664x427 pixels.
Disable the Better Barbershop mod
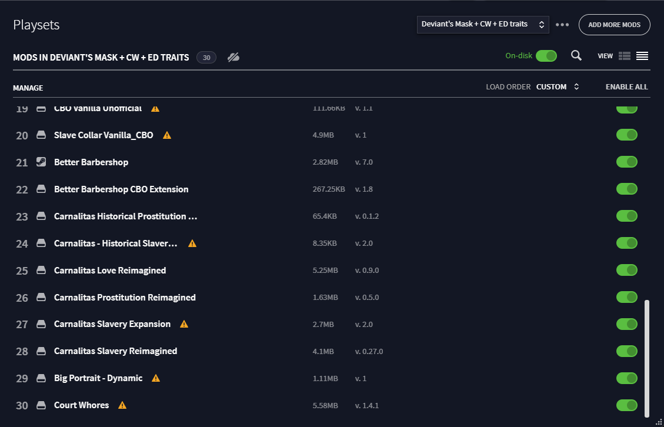pyautogui.click(x=627, y=162)
